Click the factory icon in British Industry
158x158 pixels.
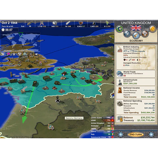point(120,49)
